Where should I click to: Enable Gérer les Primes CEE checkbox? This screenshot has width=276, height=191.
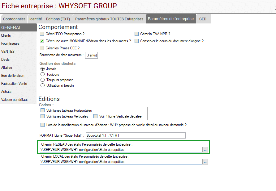coord(42,48)
